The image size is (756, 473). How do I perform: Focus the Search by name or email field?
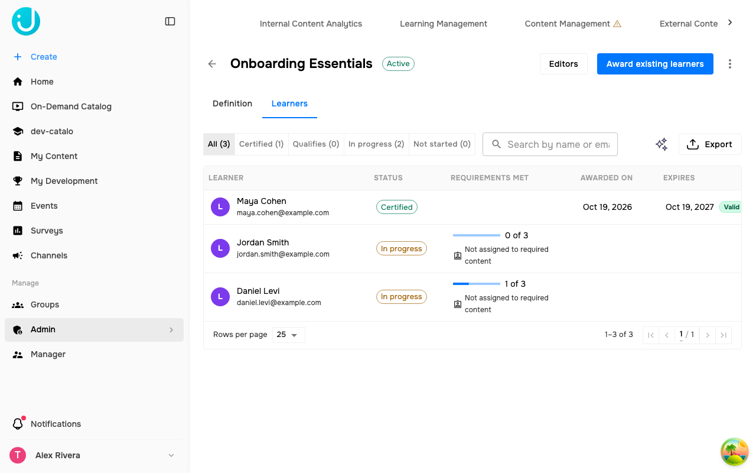pos(550,144)
